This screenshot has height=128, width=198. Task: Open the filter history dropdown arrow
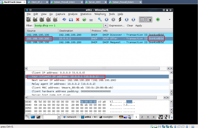tap(106, 26)
